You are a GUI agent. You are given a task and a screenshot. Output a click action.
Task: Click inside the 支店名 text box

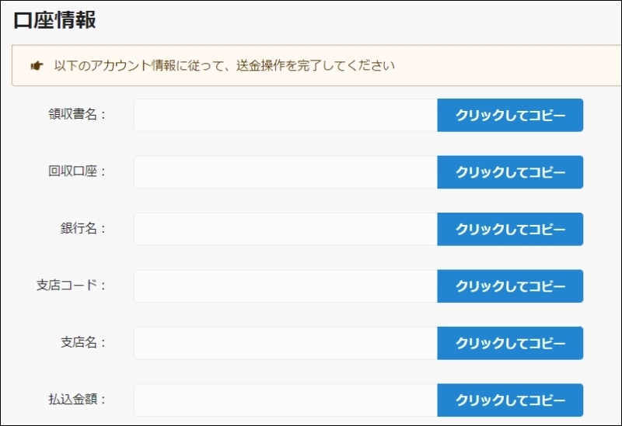coord(285,343)
